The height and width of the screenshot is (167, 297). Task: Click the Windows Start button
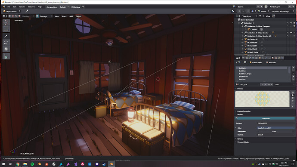[3, 164]
